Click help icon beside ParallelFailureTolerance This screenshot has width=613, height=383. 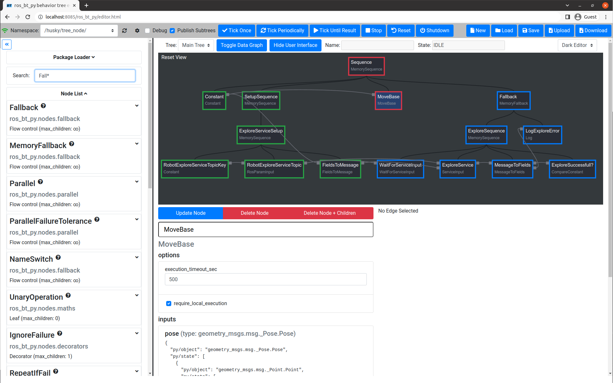coord(97,219)
